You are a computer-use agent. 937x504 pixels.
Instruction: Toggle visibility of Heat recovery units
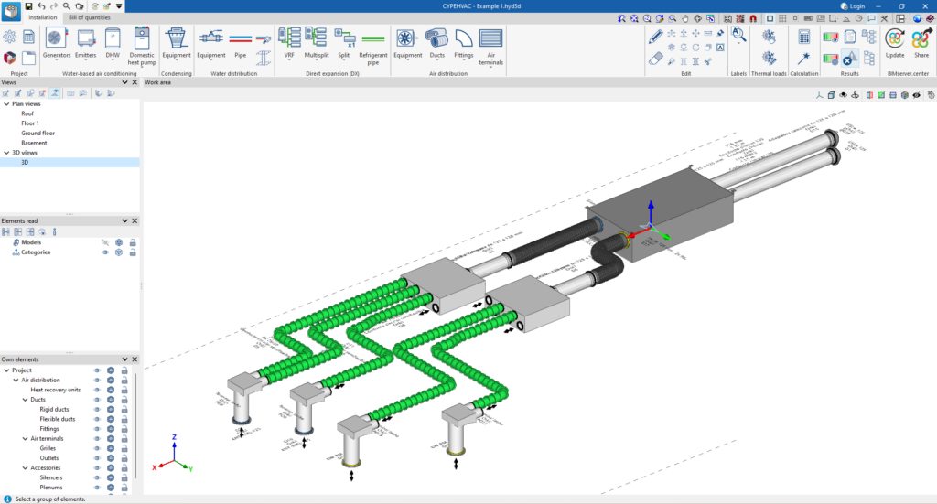(x=97, y=390)
